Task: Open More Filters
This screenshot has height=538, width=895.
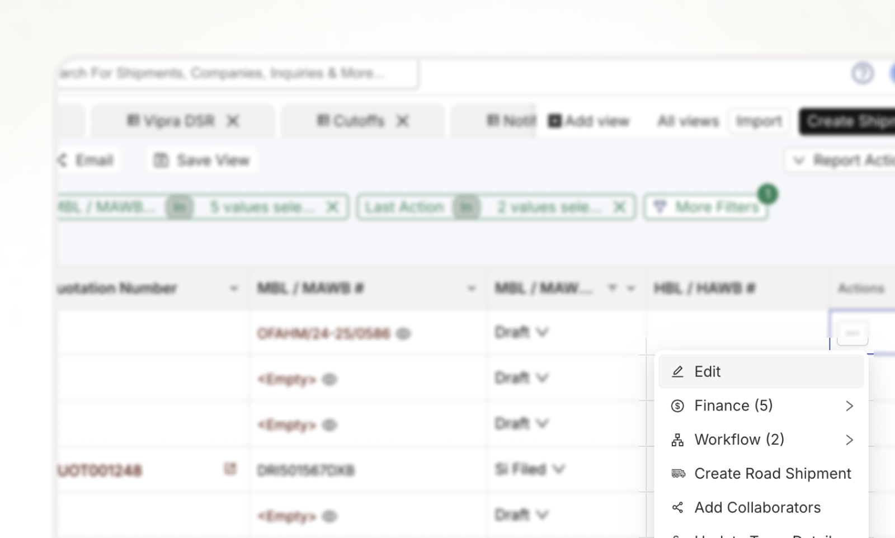Action: tap(706, 207)
